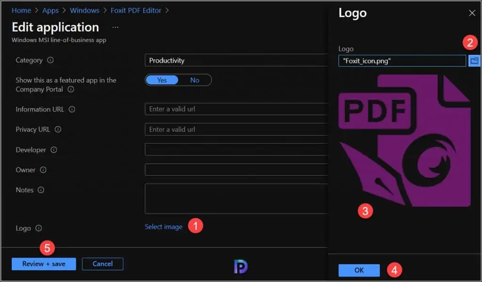The image size is (482, 282).
Task: Click the info icon beside Company Portal
Action: point(71,89)
